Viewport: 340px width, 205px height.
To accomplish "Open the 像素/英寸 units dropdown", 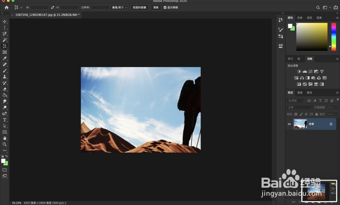I will tap(119, 7).
